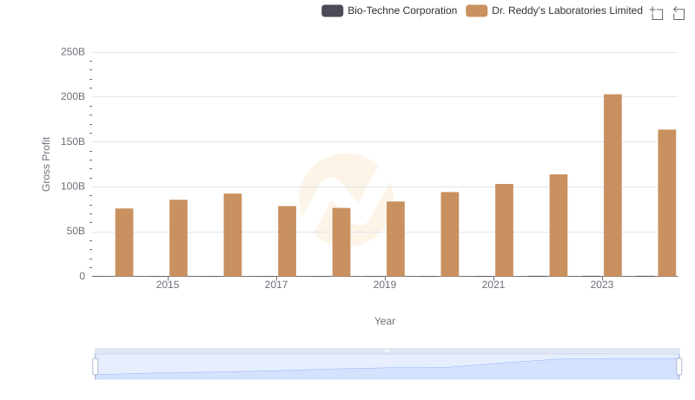Viewport: 695px width, 400px height.
Task: Grab the left handle of range slider
Action: pos(96,367)
